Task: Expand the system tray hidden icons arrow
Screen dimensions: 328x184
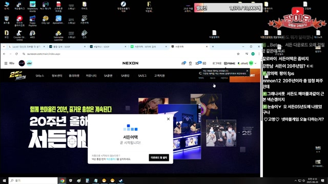Action: point(295,180)
